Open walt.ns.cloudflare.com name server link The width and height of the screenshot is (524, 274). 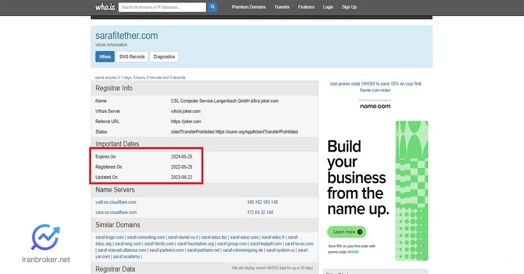coord(116,202)
